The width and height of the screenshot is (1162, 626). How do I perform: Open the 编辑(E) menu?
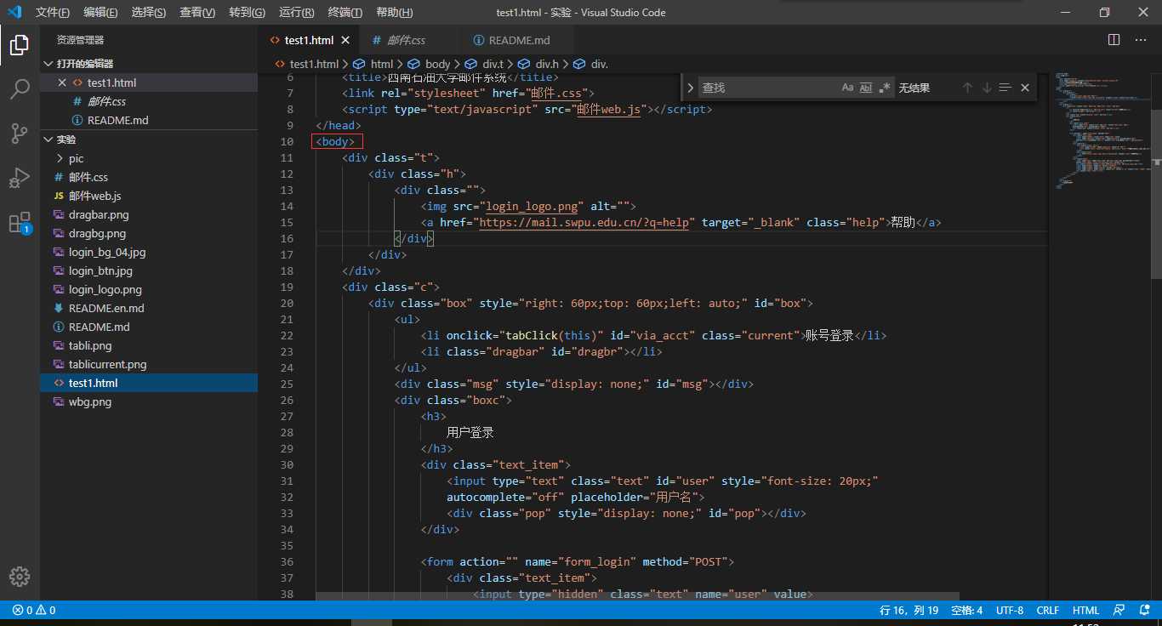(x=101, y=12)
